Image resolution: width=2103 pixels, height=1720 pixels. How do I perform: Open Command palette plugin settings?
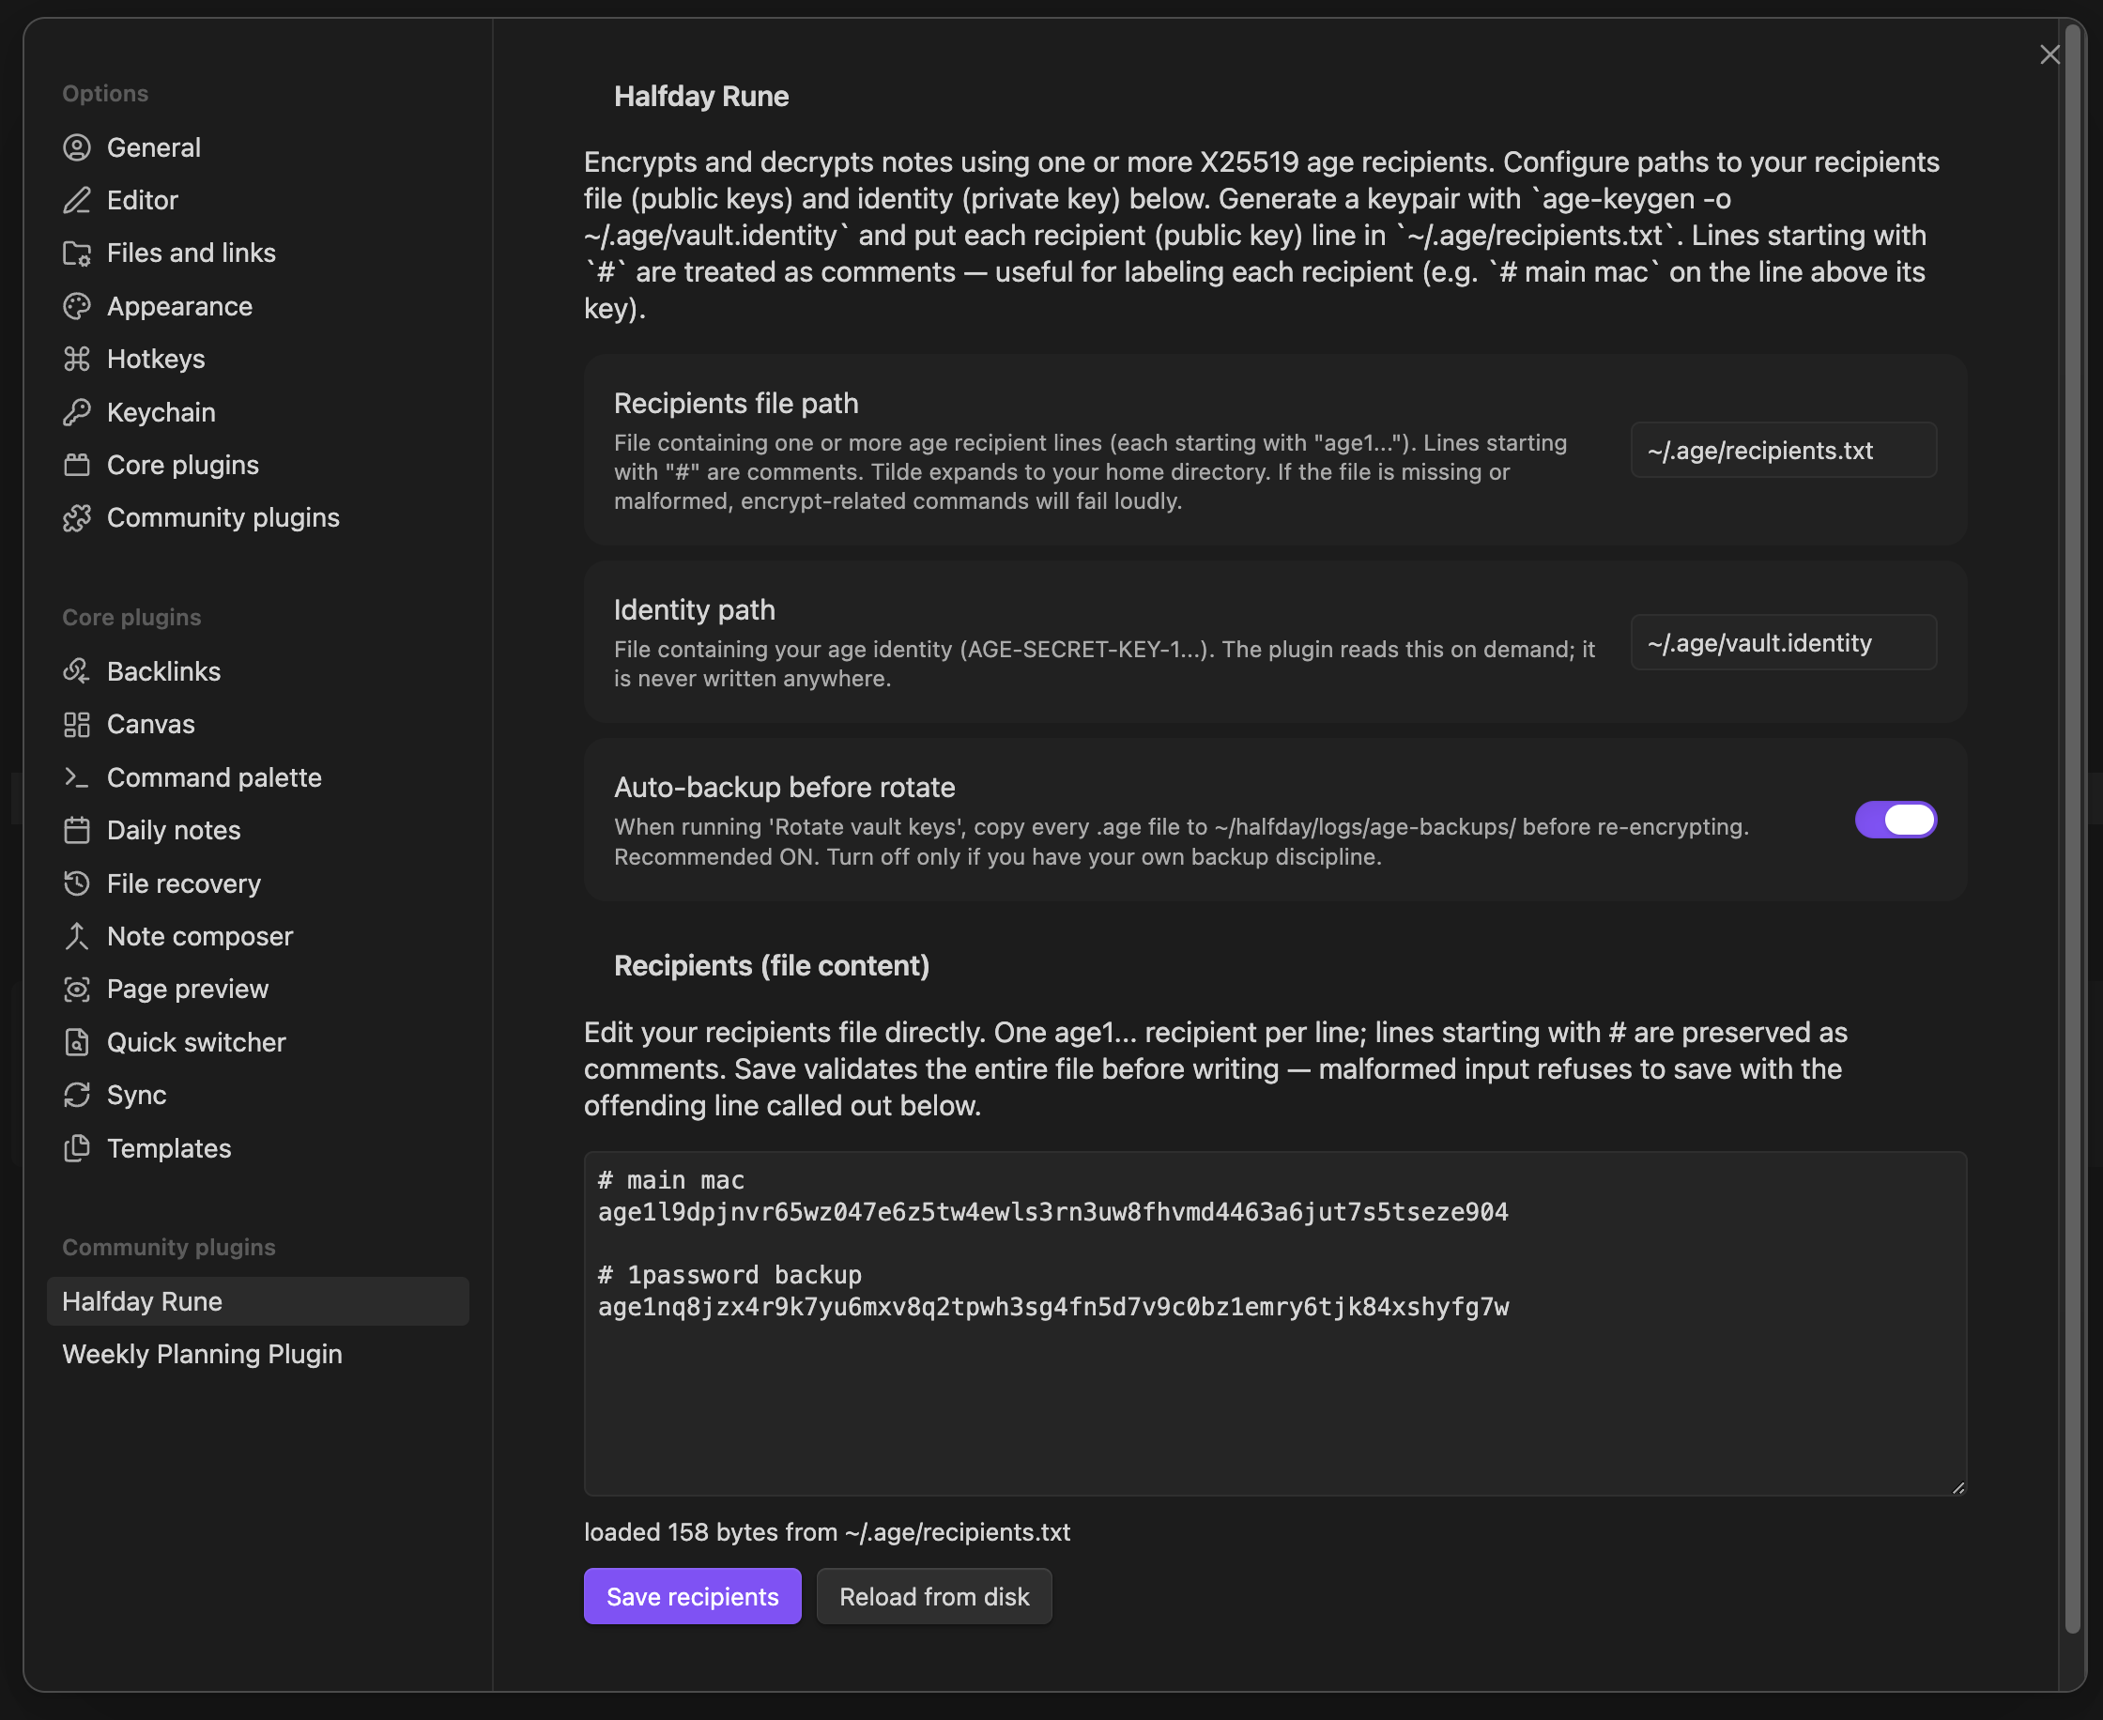(257, 777)
